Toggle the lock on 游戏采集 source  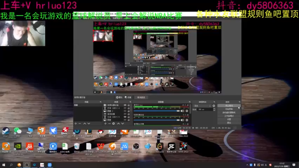(x=129, y=114)
